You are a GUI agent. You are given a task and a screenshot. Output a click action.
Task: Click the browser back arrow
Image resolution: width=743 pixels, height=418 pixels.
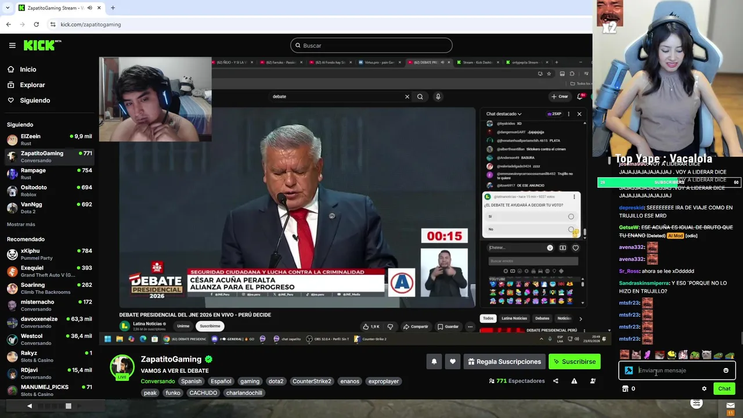(x=8, y=24)
